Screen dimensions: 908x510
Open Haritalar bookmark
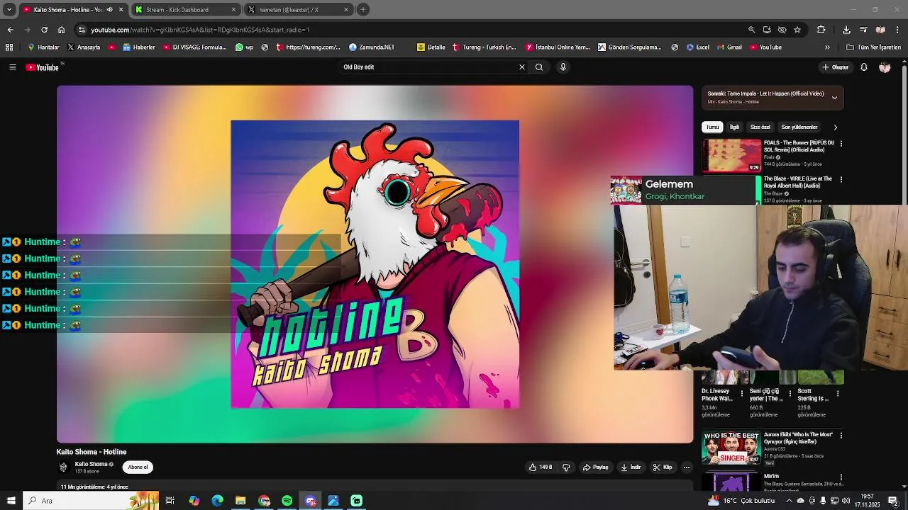(x=43, y=47)
